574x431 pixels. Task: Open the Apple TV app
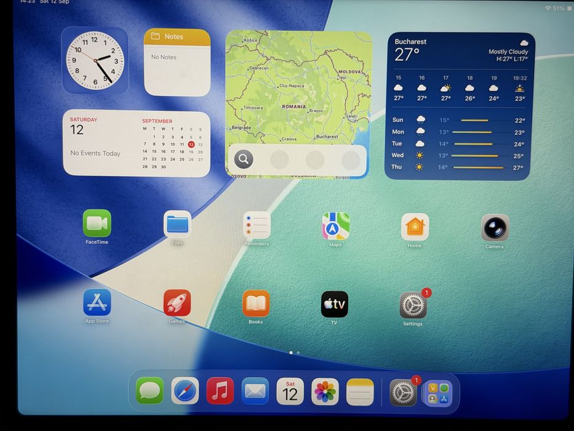point(335,305)
